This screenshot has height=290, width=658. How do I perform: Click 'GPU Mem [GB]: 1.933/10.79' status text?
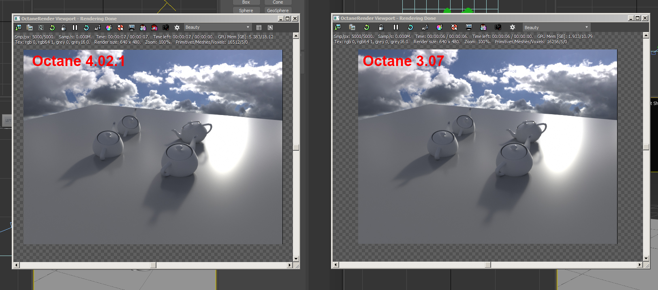[565, 36]
